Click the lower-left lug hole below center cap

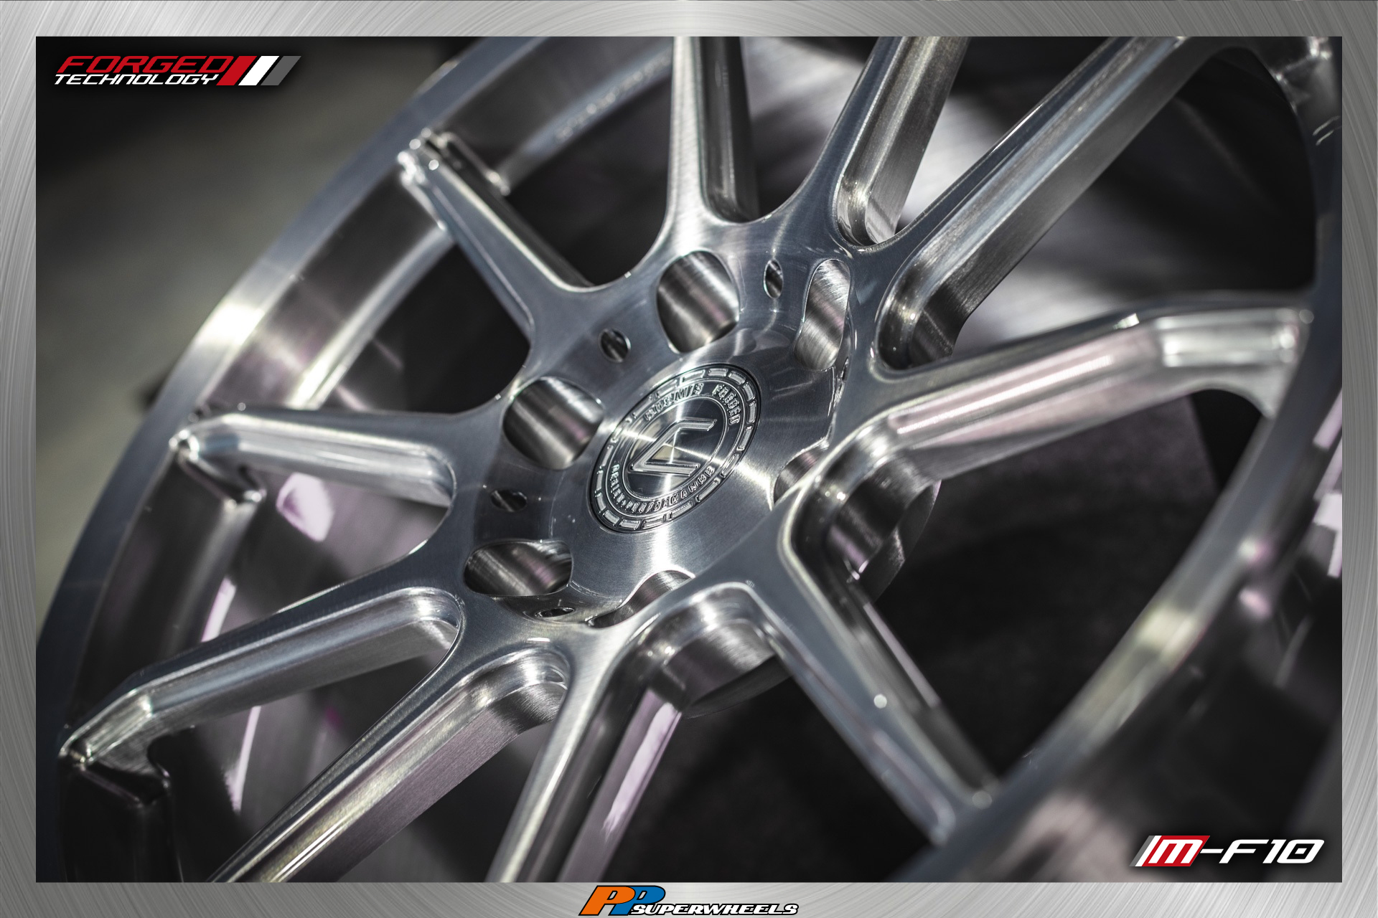tap(517, 568)
